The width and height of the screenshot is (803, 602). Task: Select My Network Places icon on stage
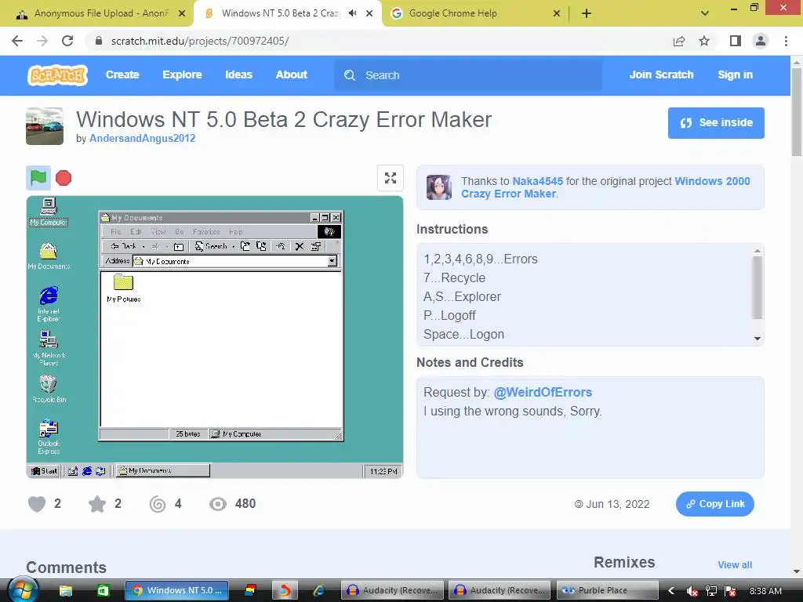pyautogui.click(x=49, y=348)
